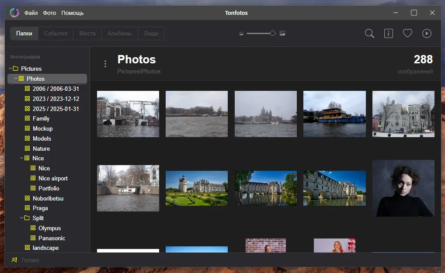445x273 pixels.
Task: Start a slideshow with the play icon
Action: pos(427,33)
